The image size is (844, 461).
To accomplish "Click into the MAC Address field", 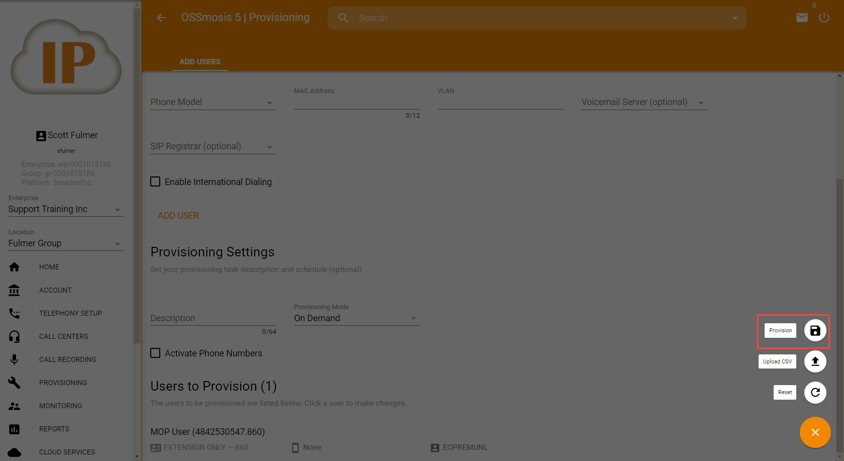I will tap(356, 103).
